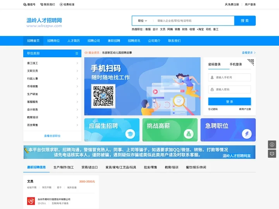
Task: Click the 联系我们 phone icon in top bar
Action: click(x=42, y=5)
